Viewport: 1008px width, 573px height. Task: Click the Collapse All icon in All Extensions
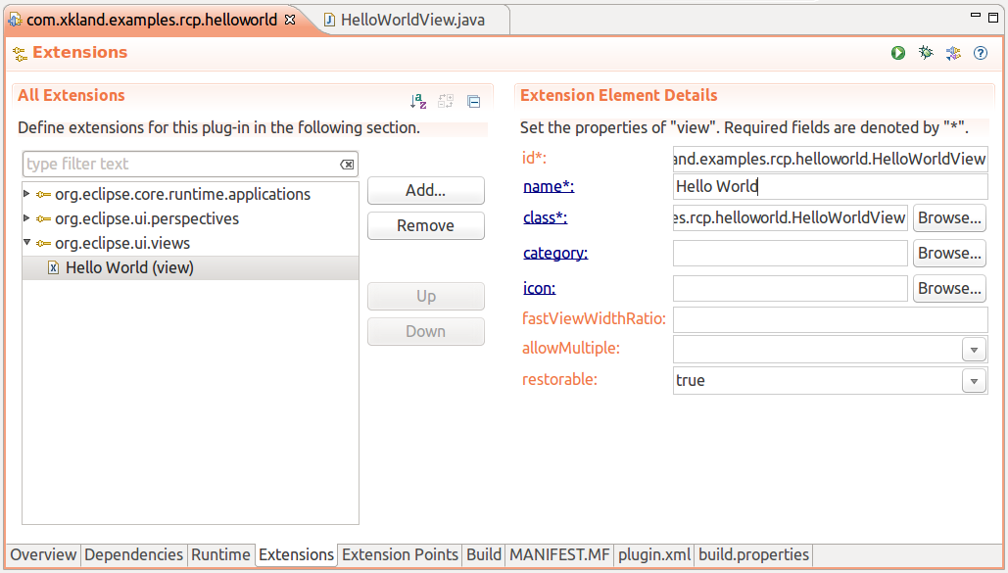[x=473, y=101]
